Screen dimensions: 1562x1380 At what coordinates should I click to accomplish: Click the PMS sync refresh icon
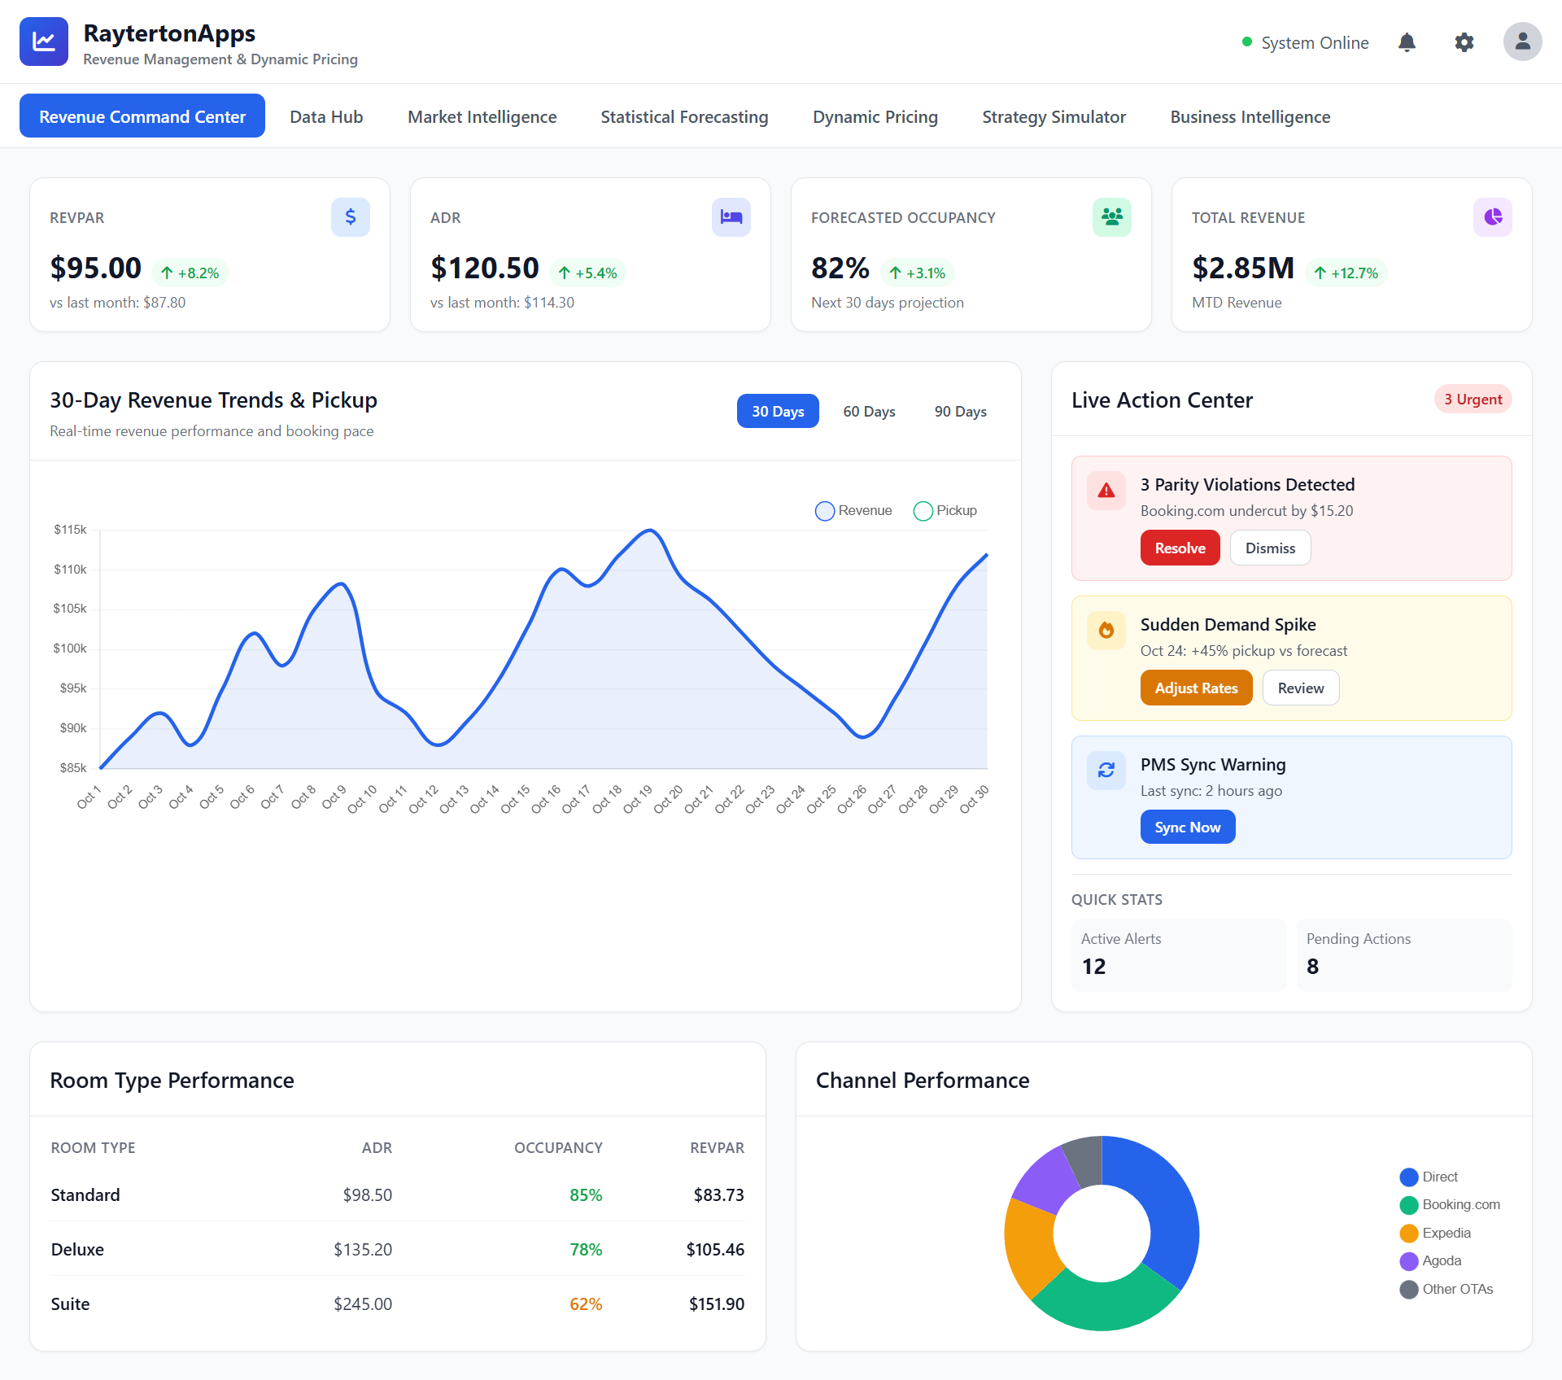coord(1106,771)
